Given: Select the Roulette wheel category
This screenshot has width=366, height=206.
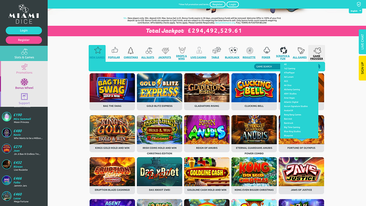Looking at the screenshot, I should coord(249,53).
